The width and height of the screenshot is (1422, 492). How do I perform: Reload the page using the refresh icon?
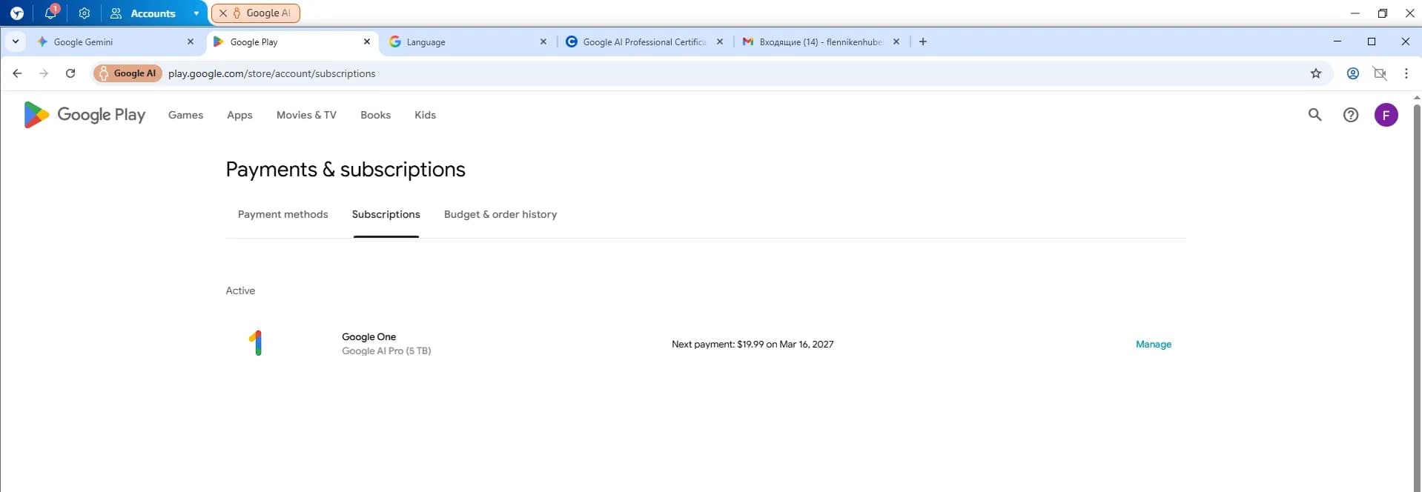pos(70,73)
